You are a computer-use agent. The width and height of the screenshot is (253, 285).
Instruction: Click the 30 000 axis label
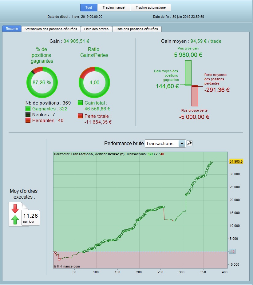coord(235,174)
